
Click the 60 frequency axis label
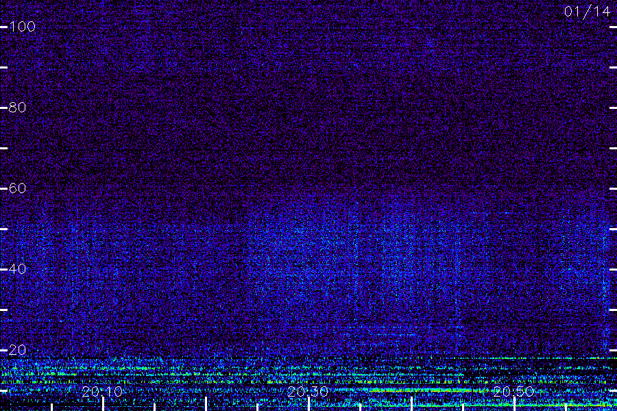(17, 188)
